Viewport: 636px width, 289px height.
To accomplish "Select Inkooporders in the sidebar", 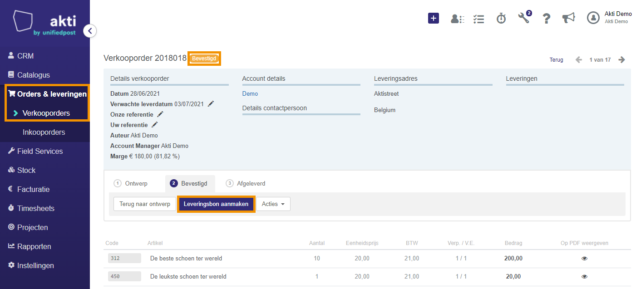I will point(45,132).
